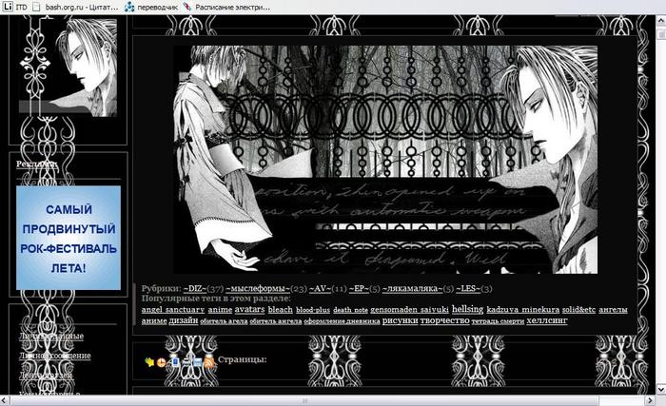Open the ~мыслеформы~ rubric
The width and height of the screenshot is (666, 406).
click(x=258, y=289)
